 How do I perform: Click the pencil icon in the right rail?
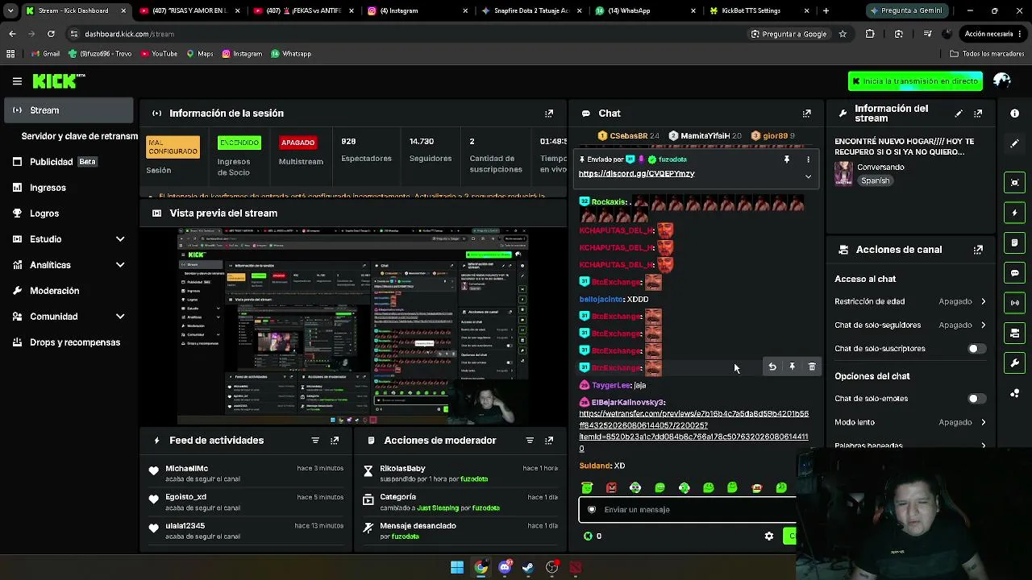tap(1015, 143)
